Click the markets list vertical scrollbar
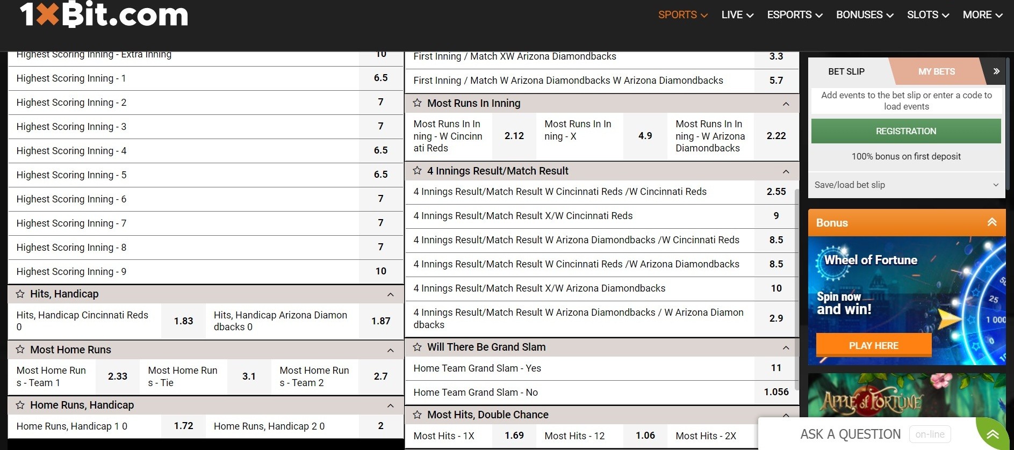 pyautogui.click(x=796, y=290)
